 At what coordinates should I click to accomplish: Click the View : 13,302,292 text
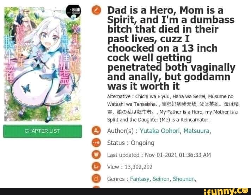point(130,167)
